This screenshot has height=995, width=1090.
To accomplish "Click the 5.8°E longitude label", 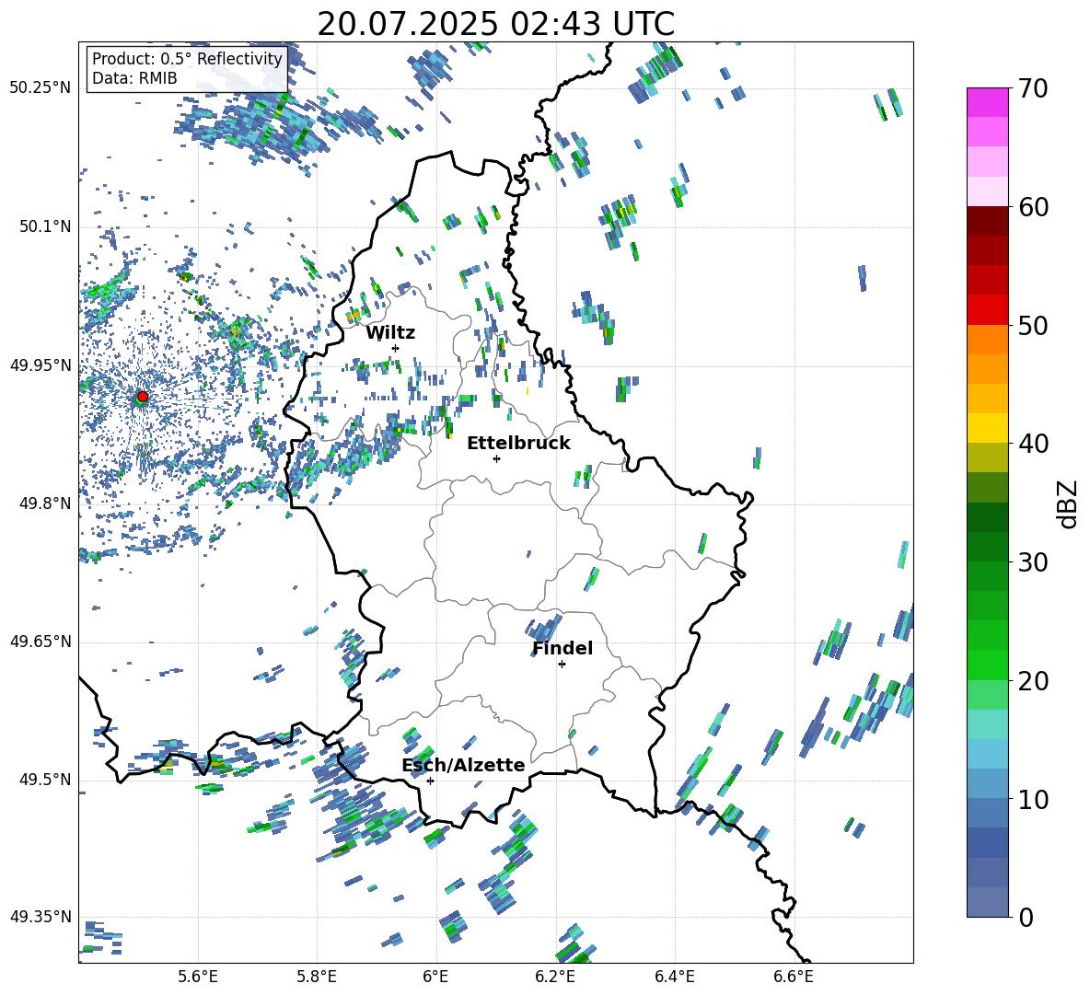I will 317,977.
